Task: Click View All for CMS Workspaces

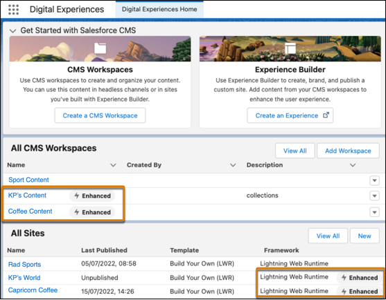Action: (295, 151)
